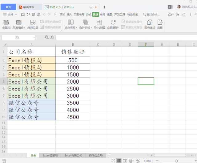The image size is (197, 163).
Task: Switch to page break preview icon
Action: coord(125,161)
